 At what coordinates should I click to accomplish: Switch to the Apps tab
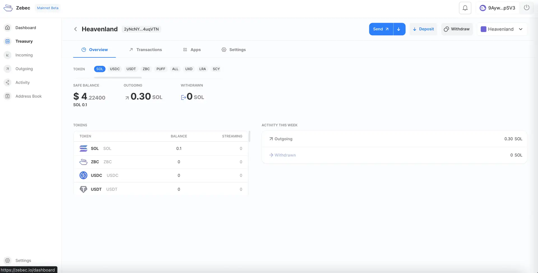[192, 50]
